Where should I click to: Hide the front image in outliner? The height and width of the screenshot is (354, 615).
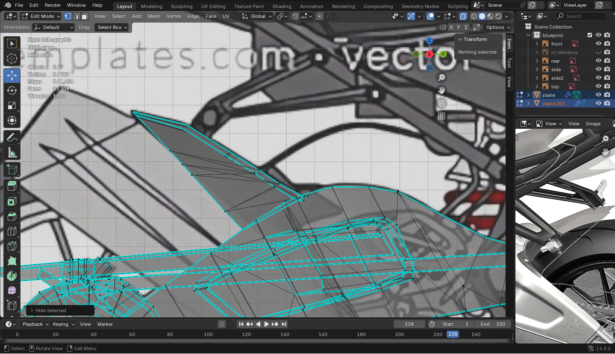pos(599,44)
